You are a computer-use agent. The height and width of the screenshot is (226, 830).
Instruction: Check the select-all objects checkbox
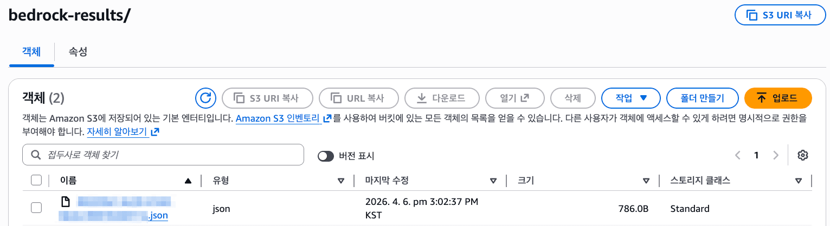(x=36, y=181)
